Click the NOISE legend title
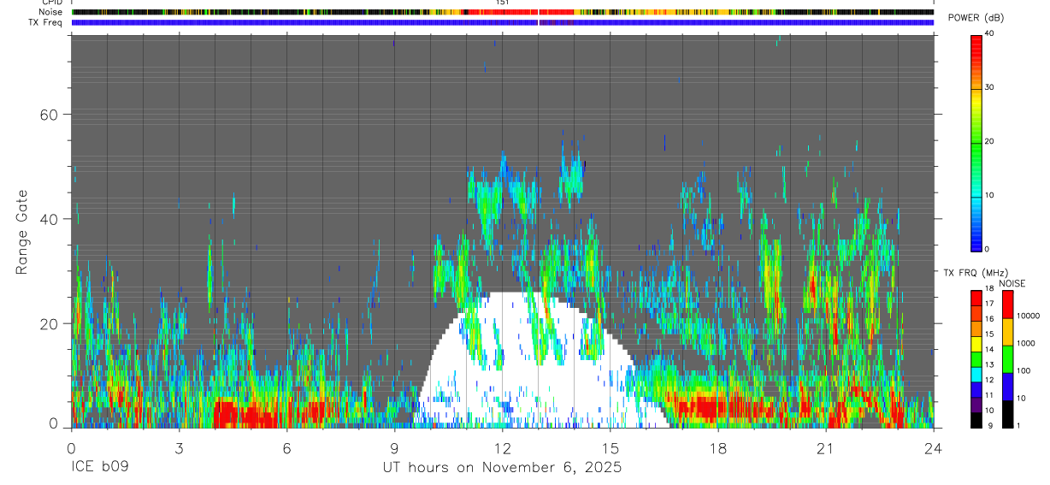Viewport: 1050px width, 485px height. [x=1012, y=283]
